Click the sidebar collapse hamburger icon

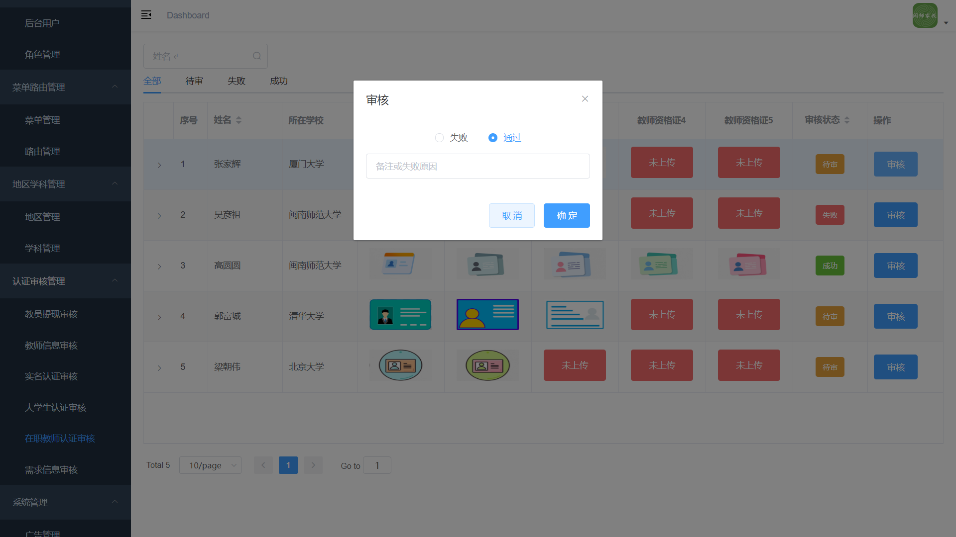(x=146, y=15)
